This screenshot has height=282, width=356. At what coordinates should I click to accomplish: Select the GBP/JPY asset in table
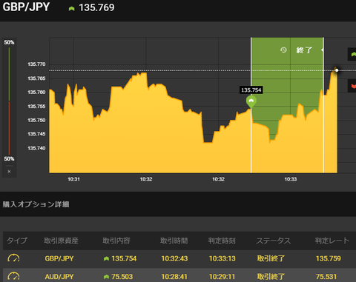(x=59, y=258)
